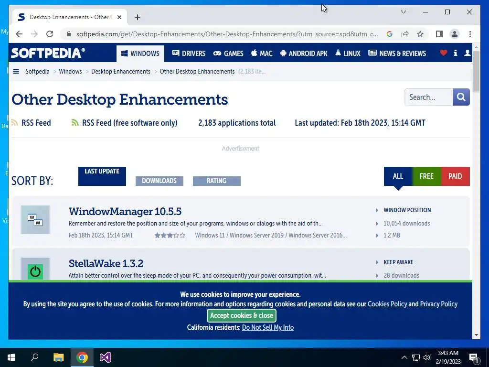Screen dimensions: 489x367
Task: Click Accept cookies & close button
Action: pyautogui.click(x=242, y=315)
